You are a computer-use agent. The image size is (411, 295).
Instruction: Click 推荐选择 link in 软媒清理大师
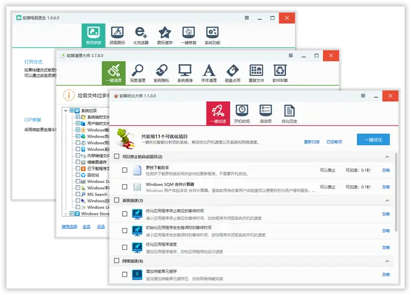pyautogui.click(x=70, y=226)
